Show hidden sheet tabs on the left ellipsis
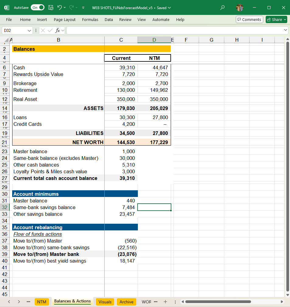Screen dimensions: 290x307 28,302
